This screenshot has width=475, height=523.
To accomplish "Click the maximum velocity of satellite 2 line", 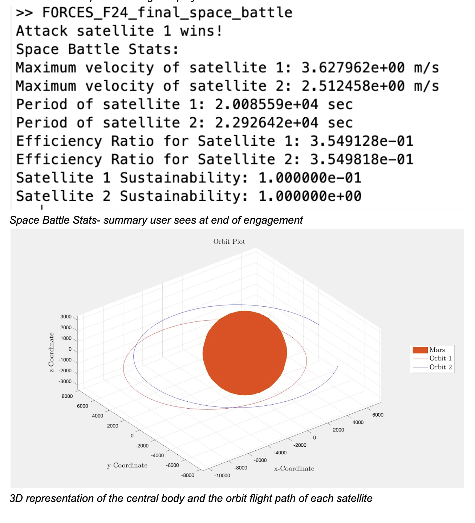I will [227, 86].
